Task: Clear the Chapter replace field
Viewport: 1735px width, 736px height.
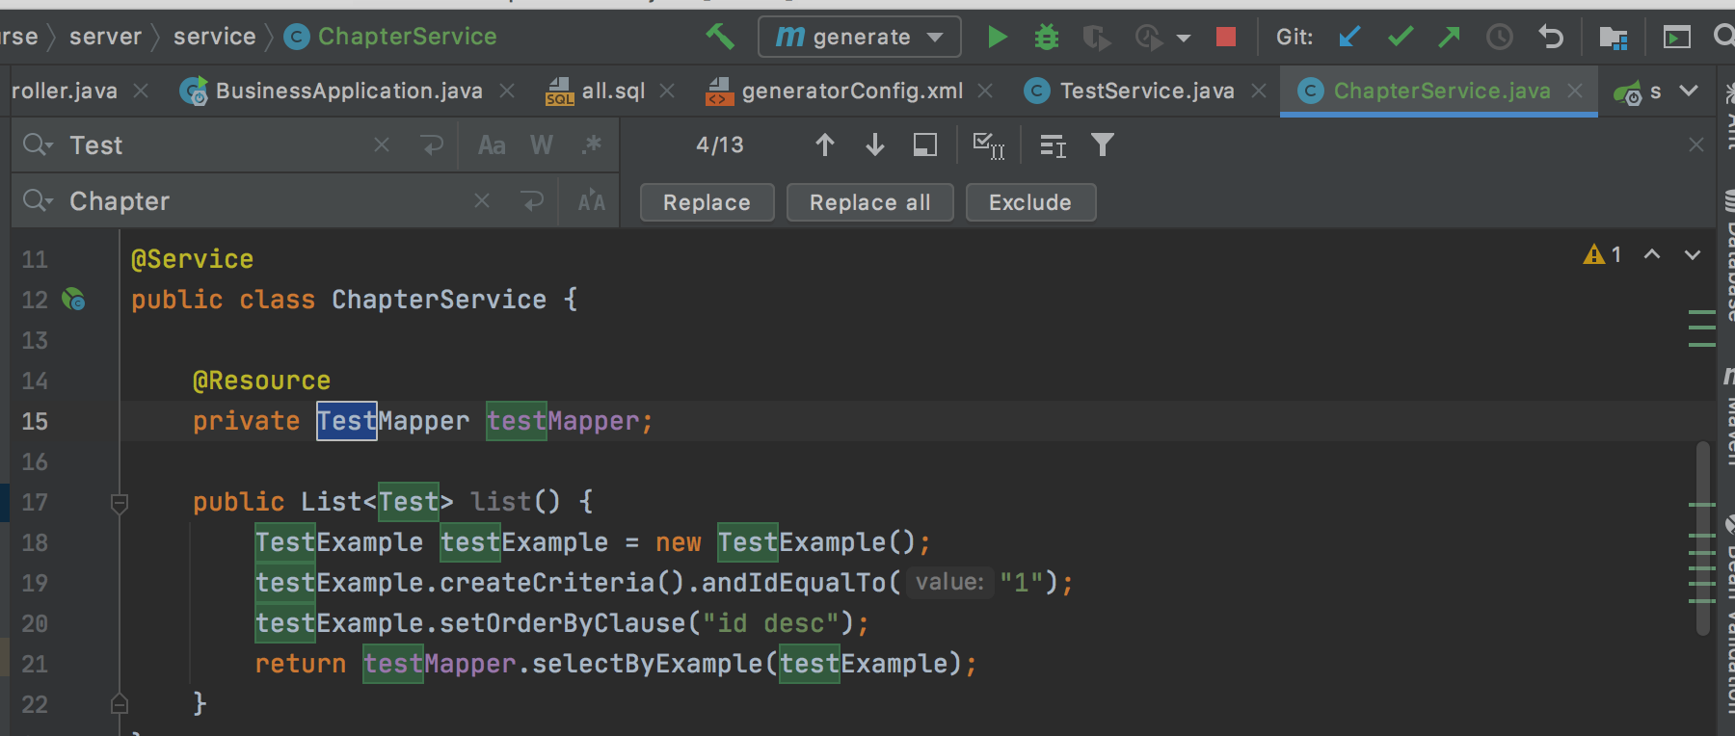Action: point(482,200)
